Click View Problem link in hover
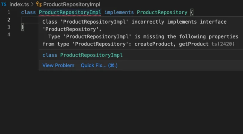The width and height of the screenshot is (243, 134). (58, 65)
